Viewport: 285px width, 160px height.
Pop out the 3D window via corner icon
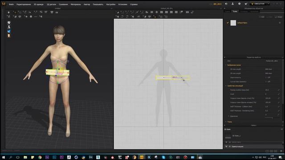click(x=111, y=8)
